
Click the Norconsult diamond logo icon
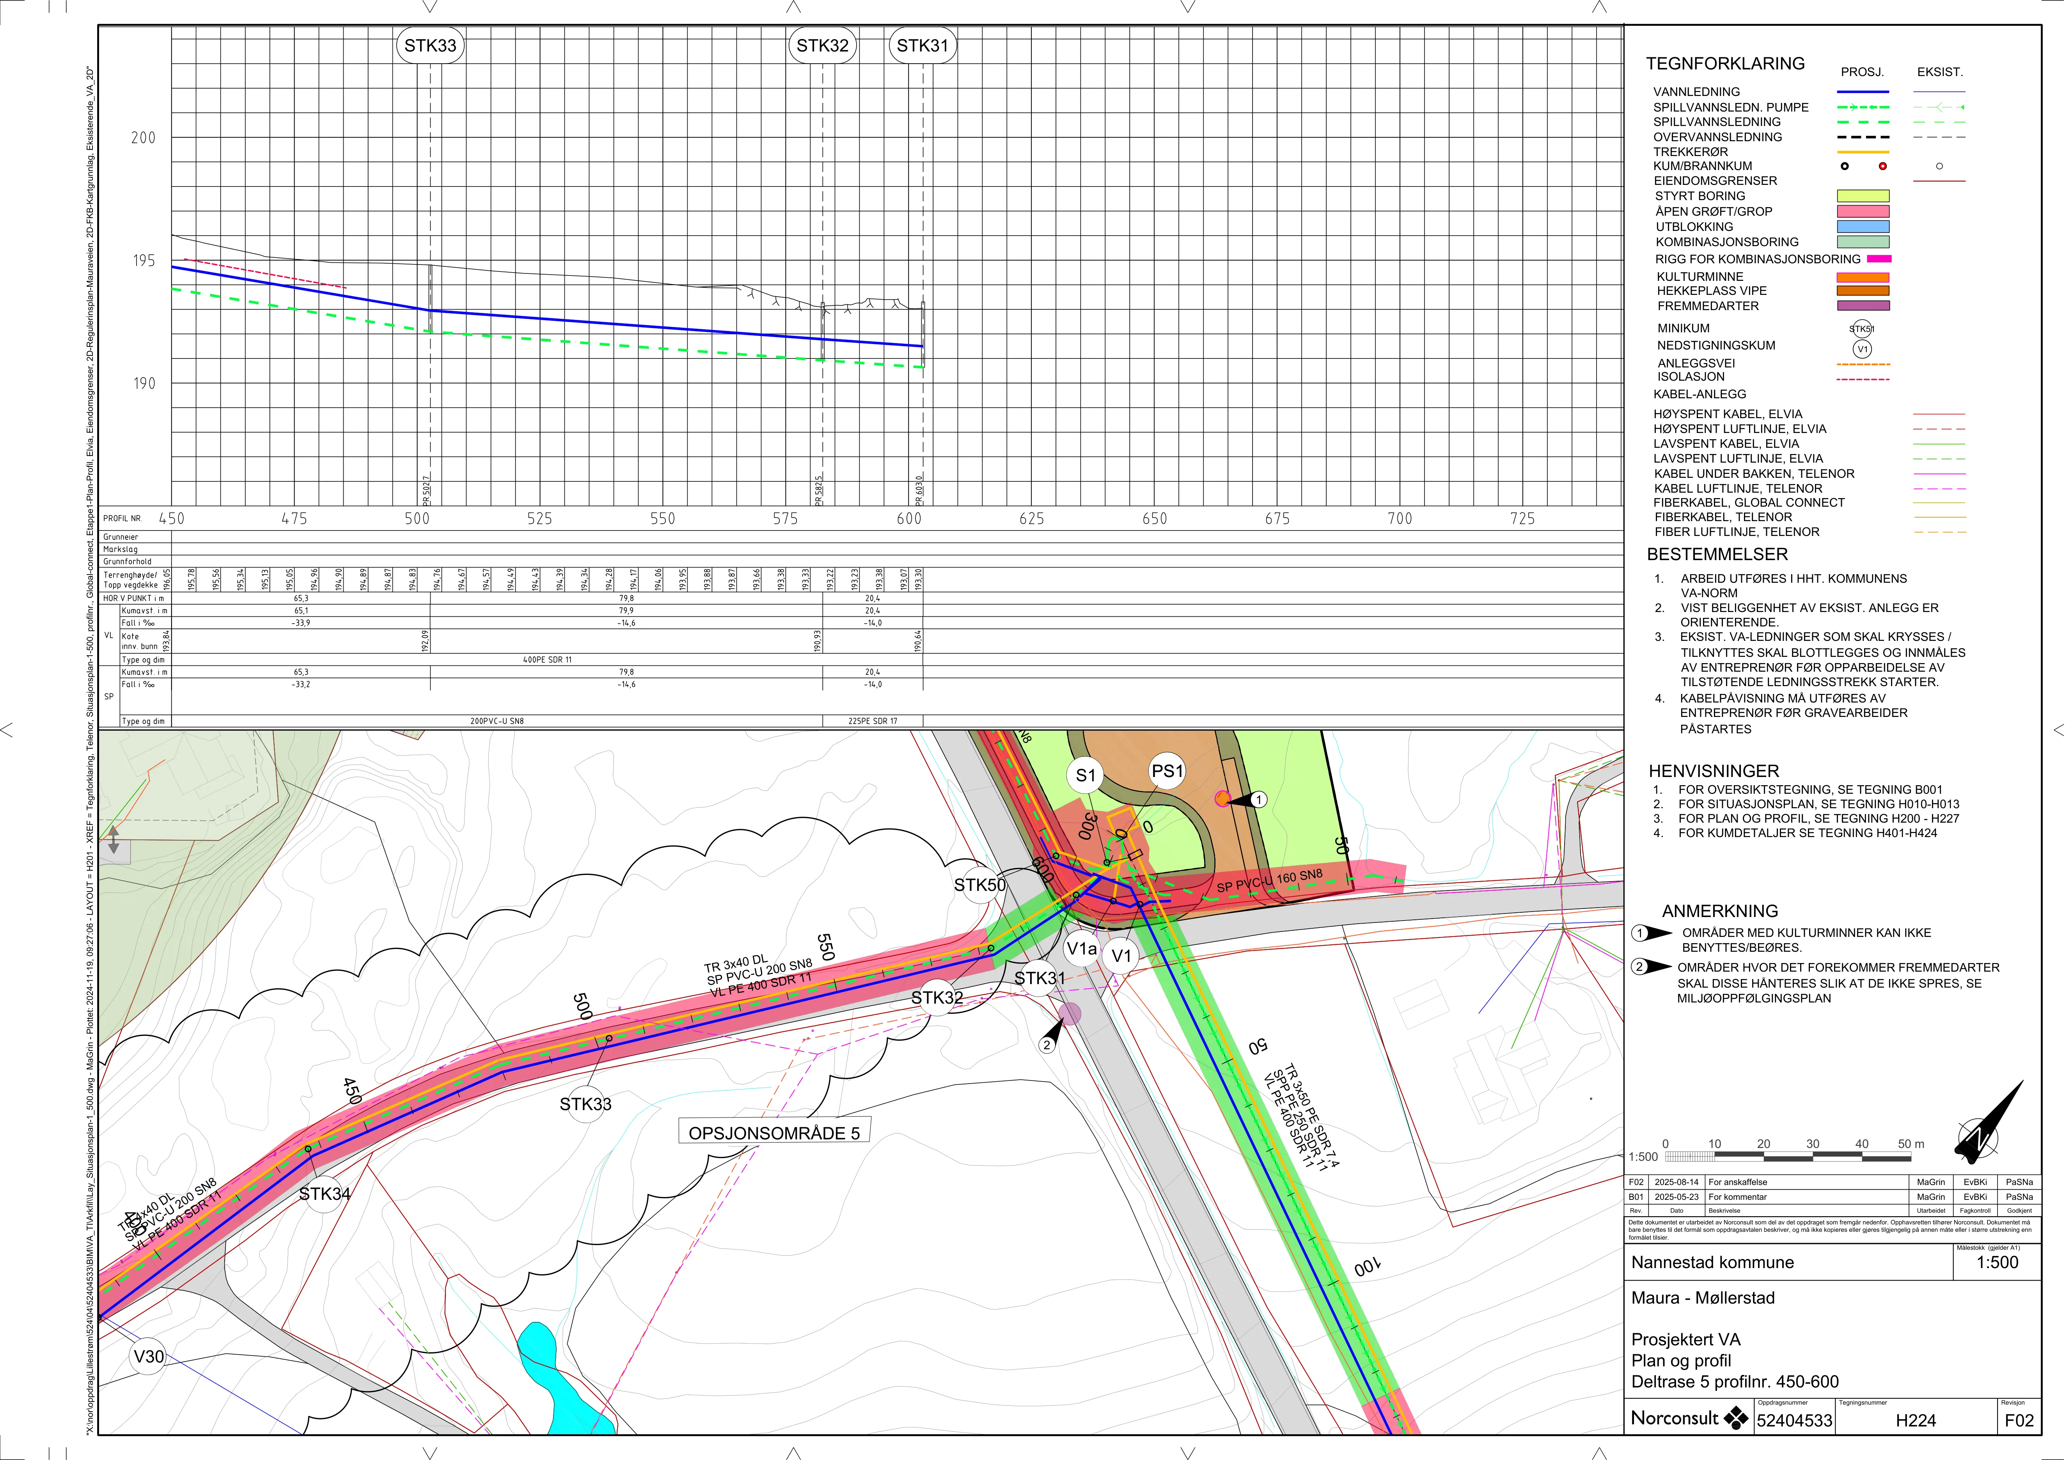pos(1735,1419)
